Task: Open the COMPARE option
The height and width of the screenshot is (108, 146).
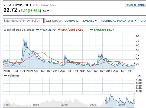Action: click(x=72, y=21)
